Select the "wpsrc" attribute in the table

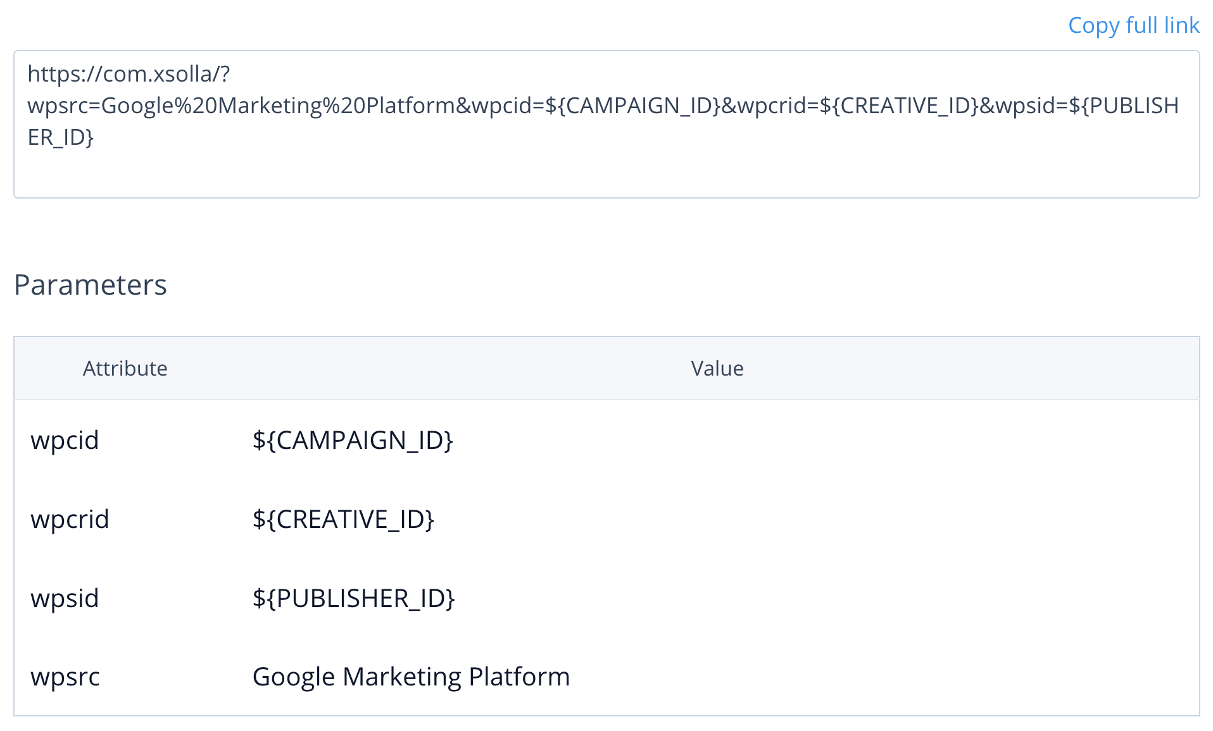(65, 677)
